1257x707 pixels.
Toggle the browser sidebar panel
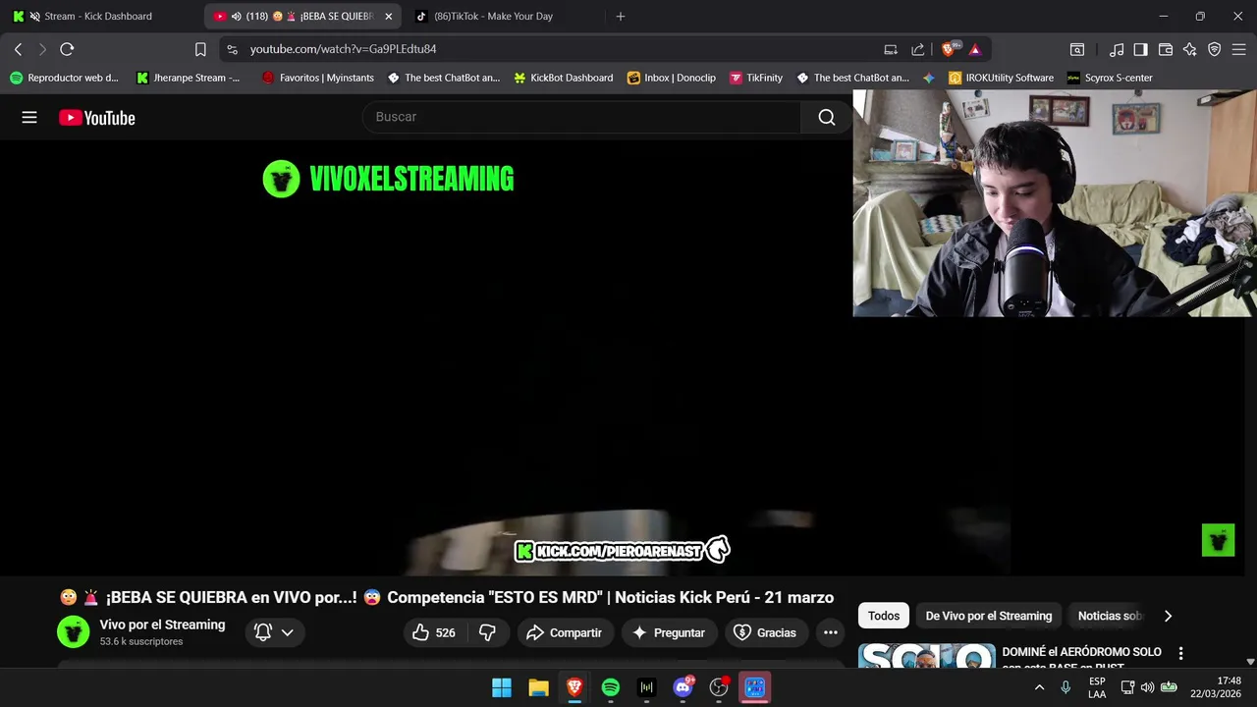1141,49
